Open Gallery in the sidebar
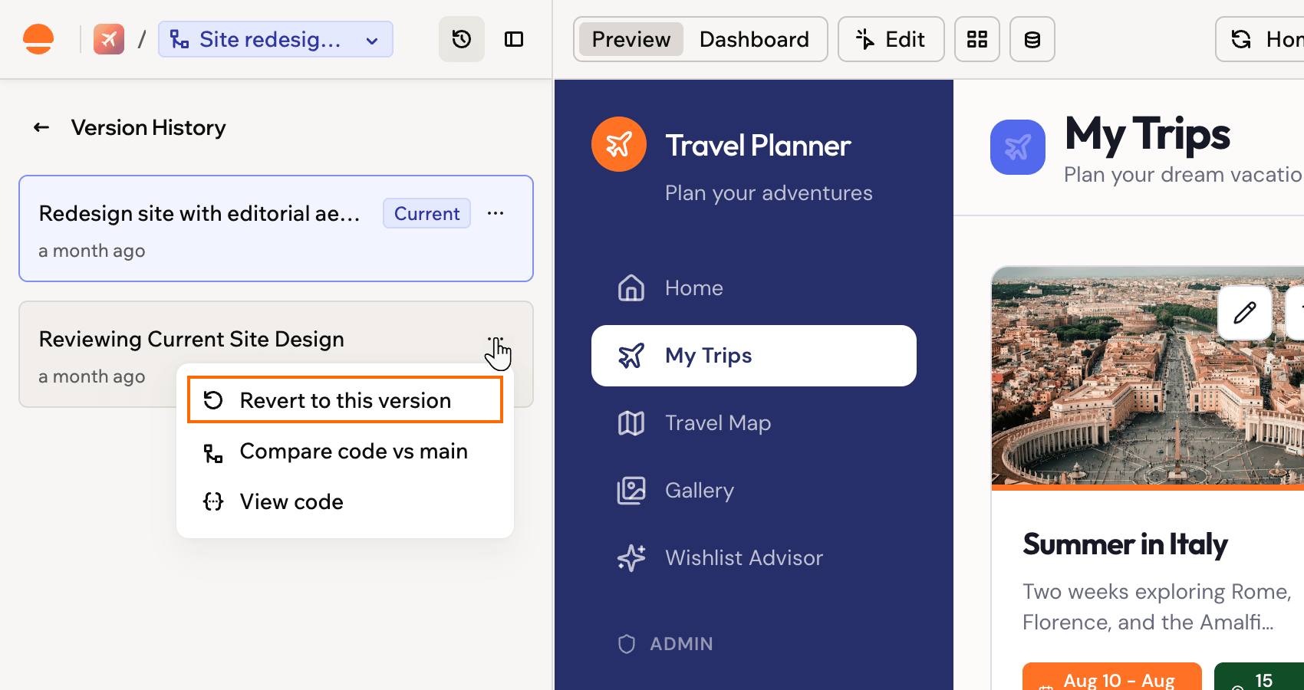Image resolution: width=1304 pixels, height=690 pixels. pos(753,491)
